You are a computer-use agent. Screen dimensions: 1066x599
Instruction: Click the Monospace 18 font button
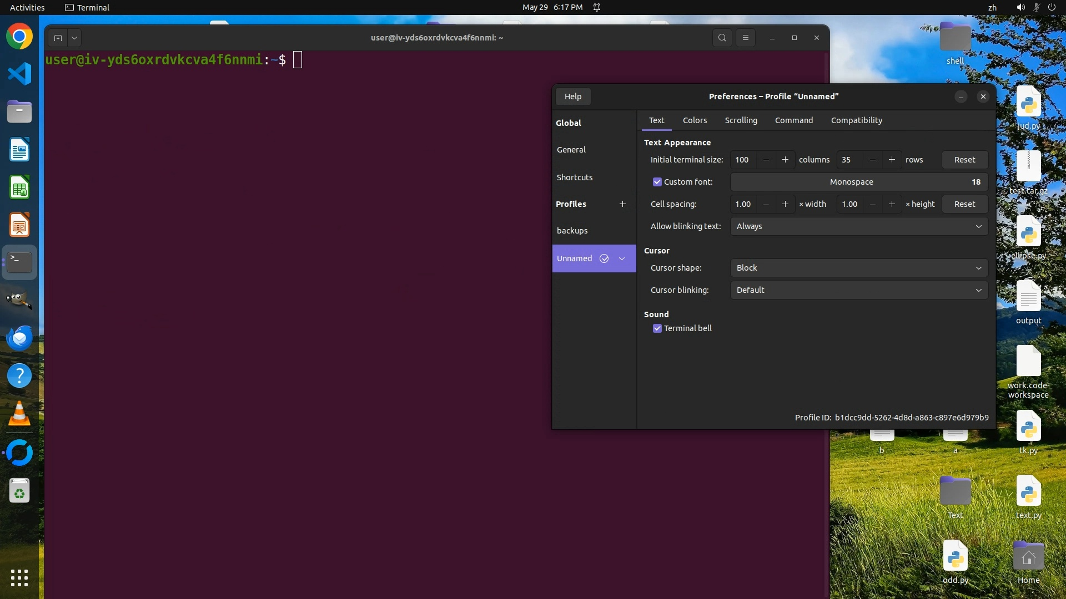(858, 182)
